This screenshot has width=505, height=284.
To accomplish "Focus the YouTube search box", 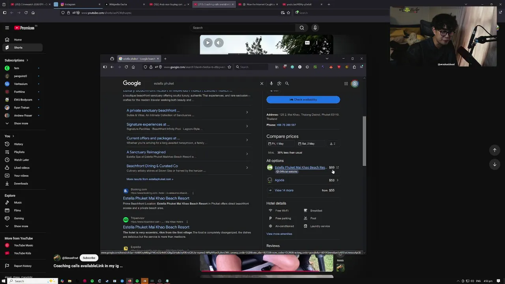I will pyautogui.click(x=243, y=28).
